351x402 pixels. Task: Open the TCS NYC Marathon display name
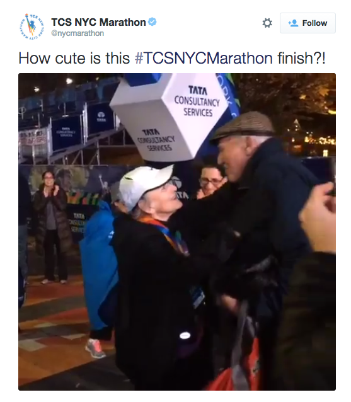coord(98,22)
